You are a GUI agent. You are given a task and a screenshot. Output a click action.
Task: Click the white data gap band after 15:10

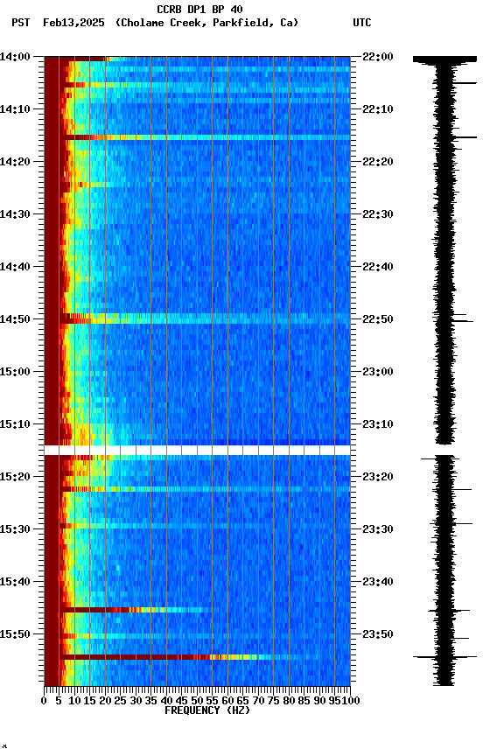click(197, 451)
